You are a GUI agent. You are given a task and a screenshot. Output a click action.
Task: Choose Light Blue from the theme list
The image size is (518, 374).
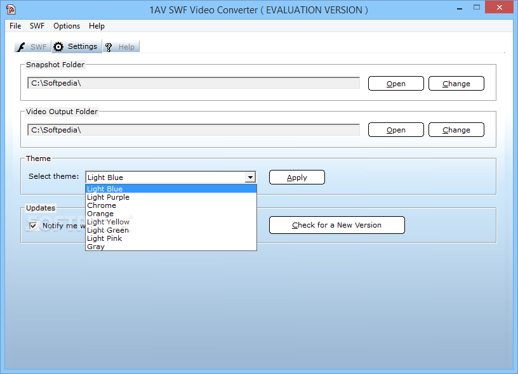(171, 189)
